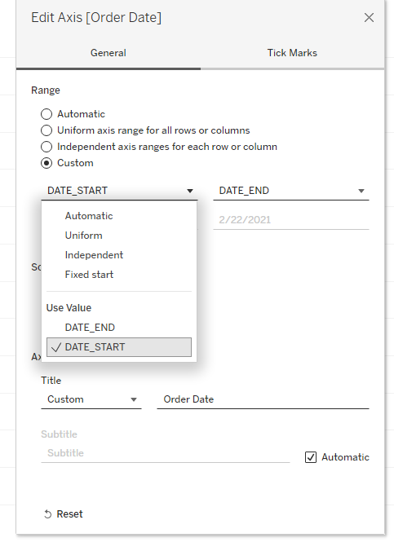Click the Title Custom dropdown arrow
Screen dimensions: 394x542
[x=134, y=399]
